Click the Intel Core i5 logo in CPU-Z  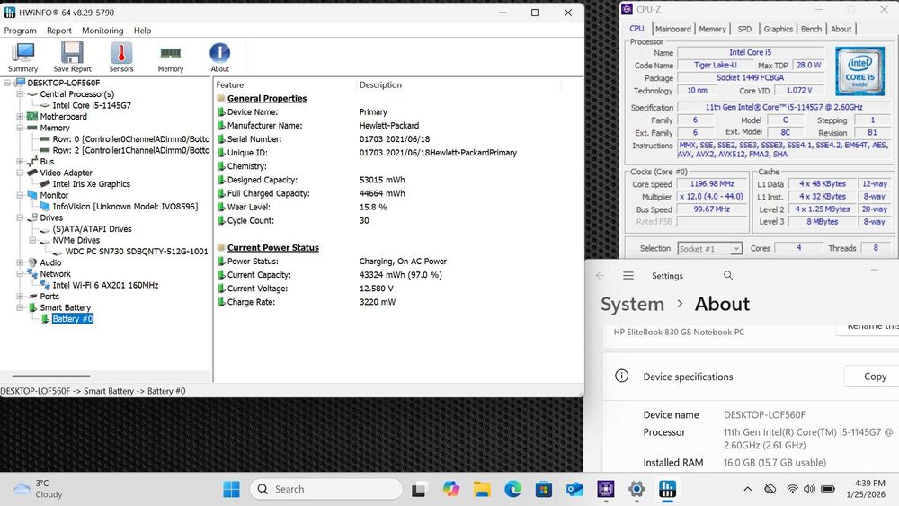pyautogui.click(x=859, y=71)
